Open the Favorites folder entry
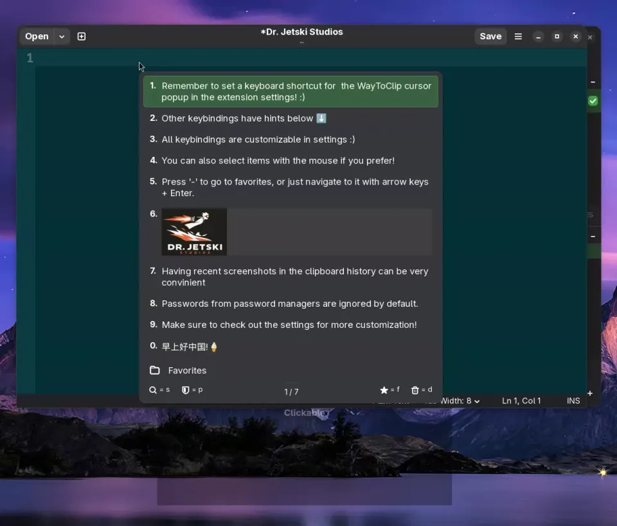 291,370
